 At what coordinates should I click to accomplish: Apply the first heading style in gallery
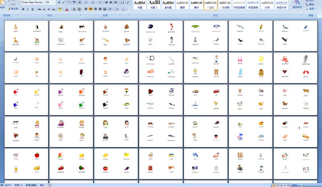(x=140, y=5)
